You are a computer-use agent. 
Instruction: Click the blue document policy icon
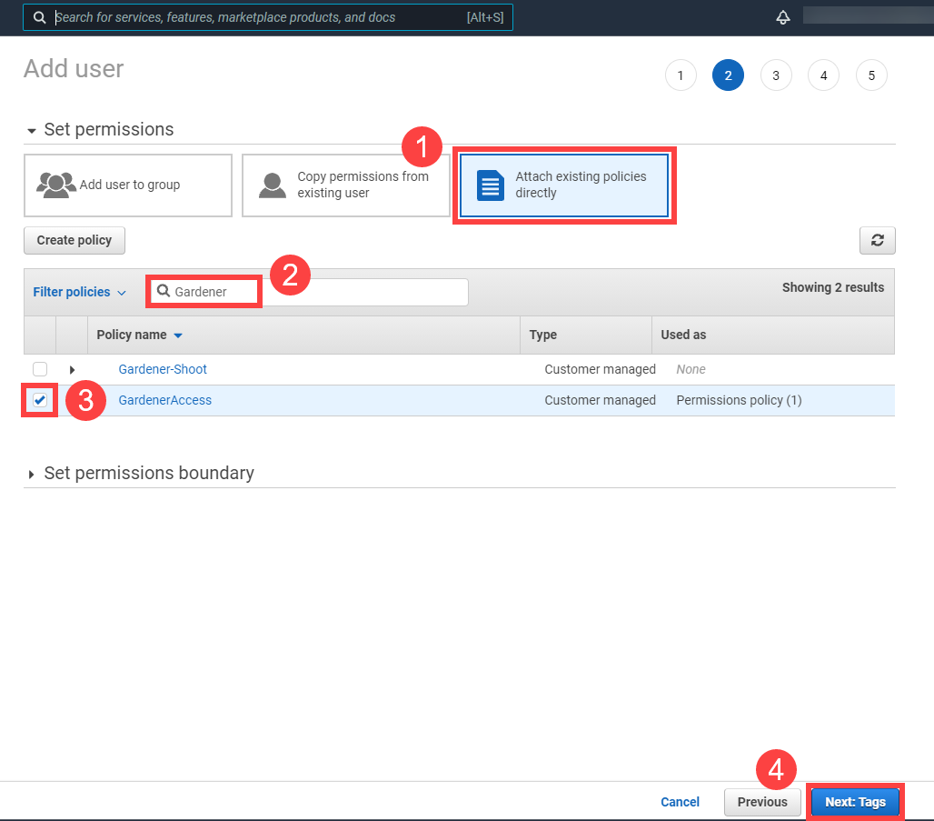click(491, 185)
